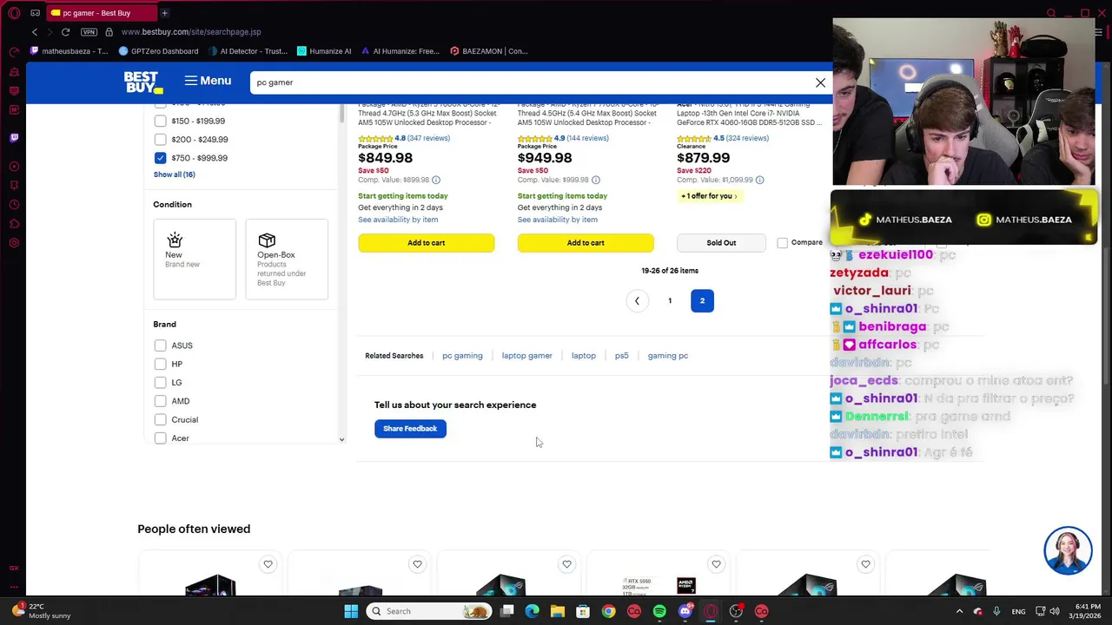Launch Microsoft Edge from taskbar

coord(532,611)
